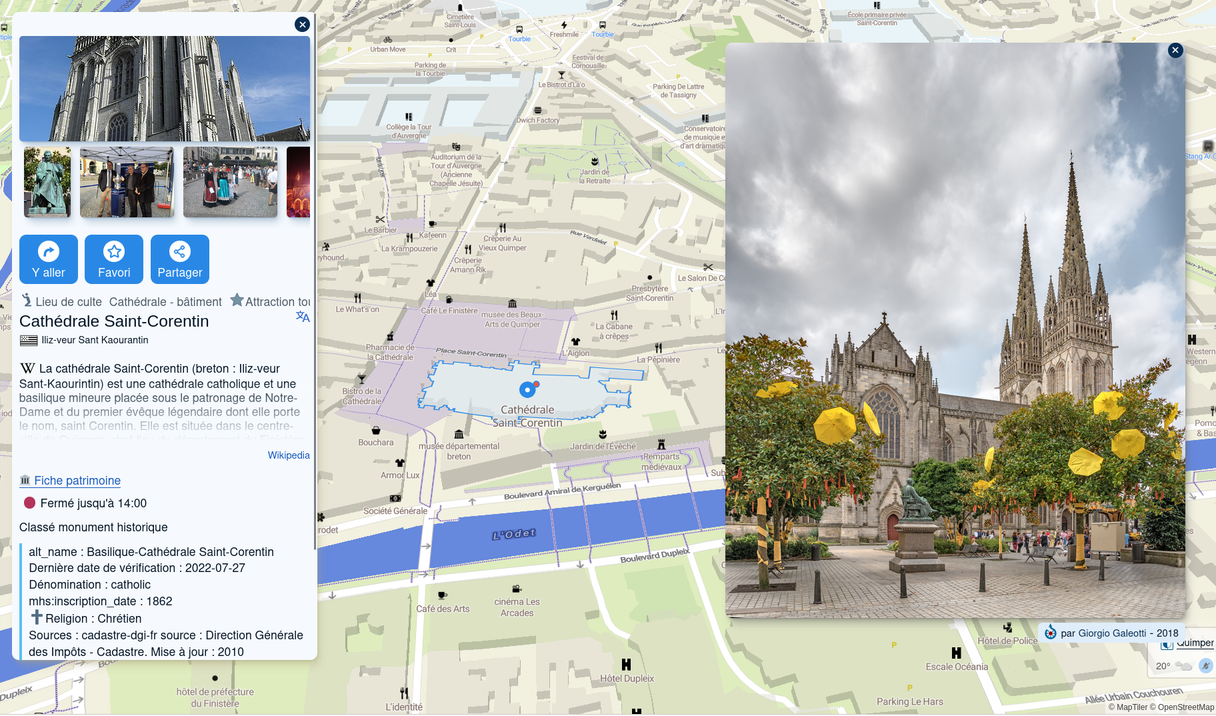1216x716 pixels.
Task: Open the Breton costumes crowd thumbnail
Action: tap(230, 182)
